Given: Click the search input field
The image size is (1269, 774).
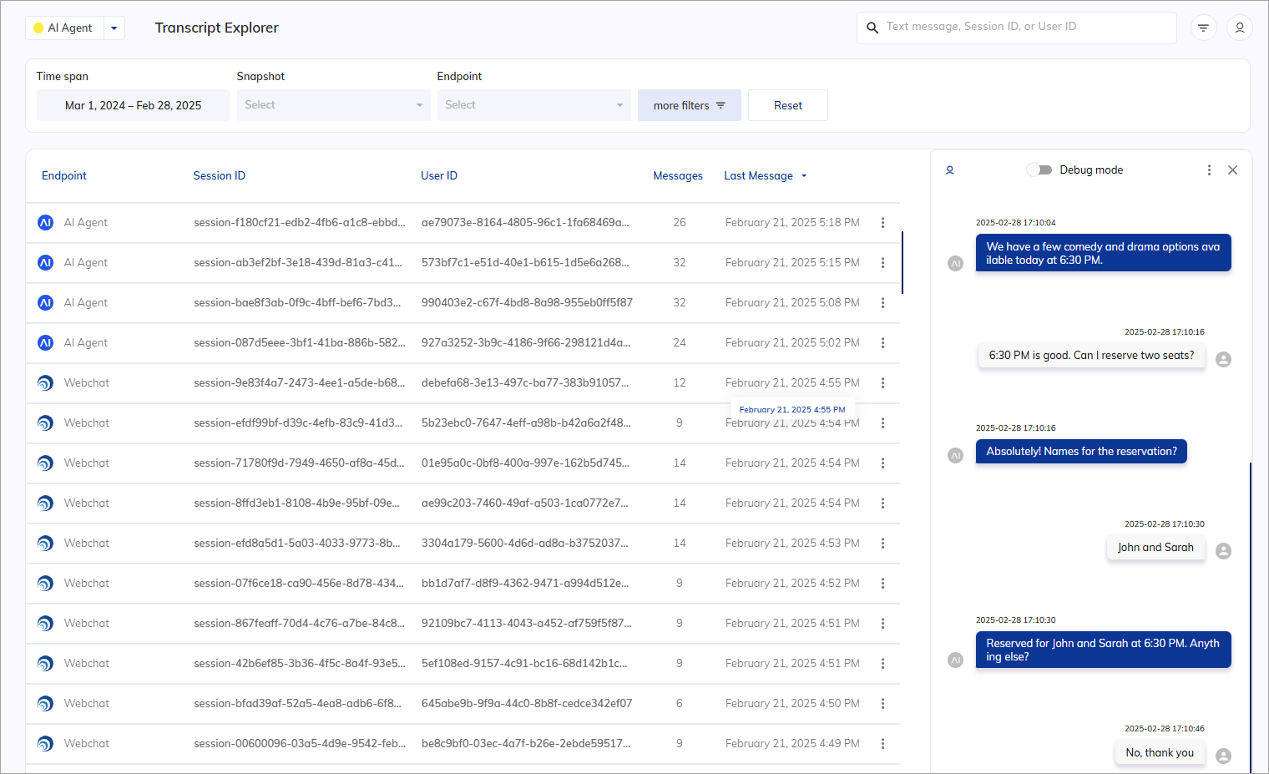Looking at the screenshot, I should point(1027,27).
